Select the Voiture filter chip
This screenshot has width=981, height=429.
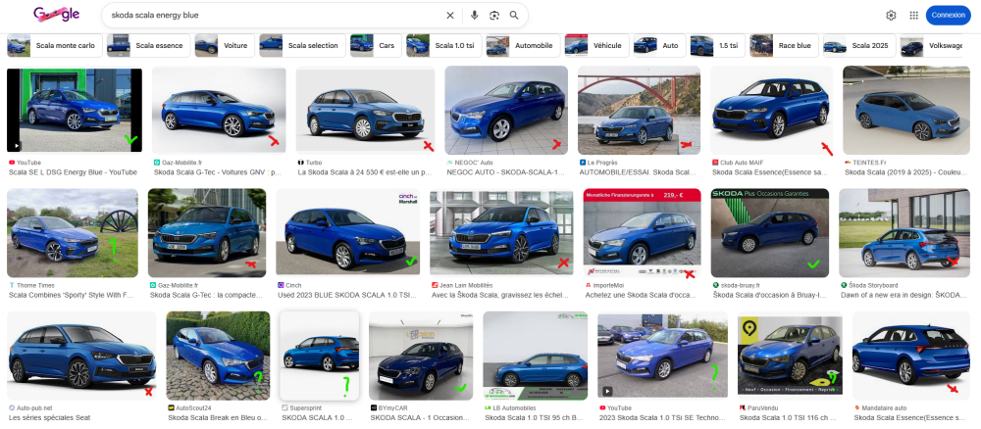click(225, 46)
